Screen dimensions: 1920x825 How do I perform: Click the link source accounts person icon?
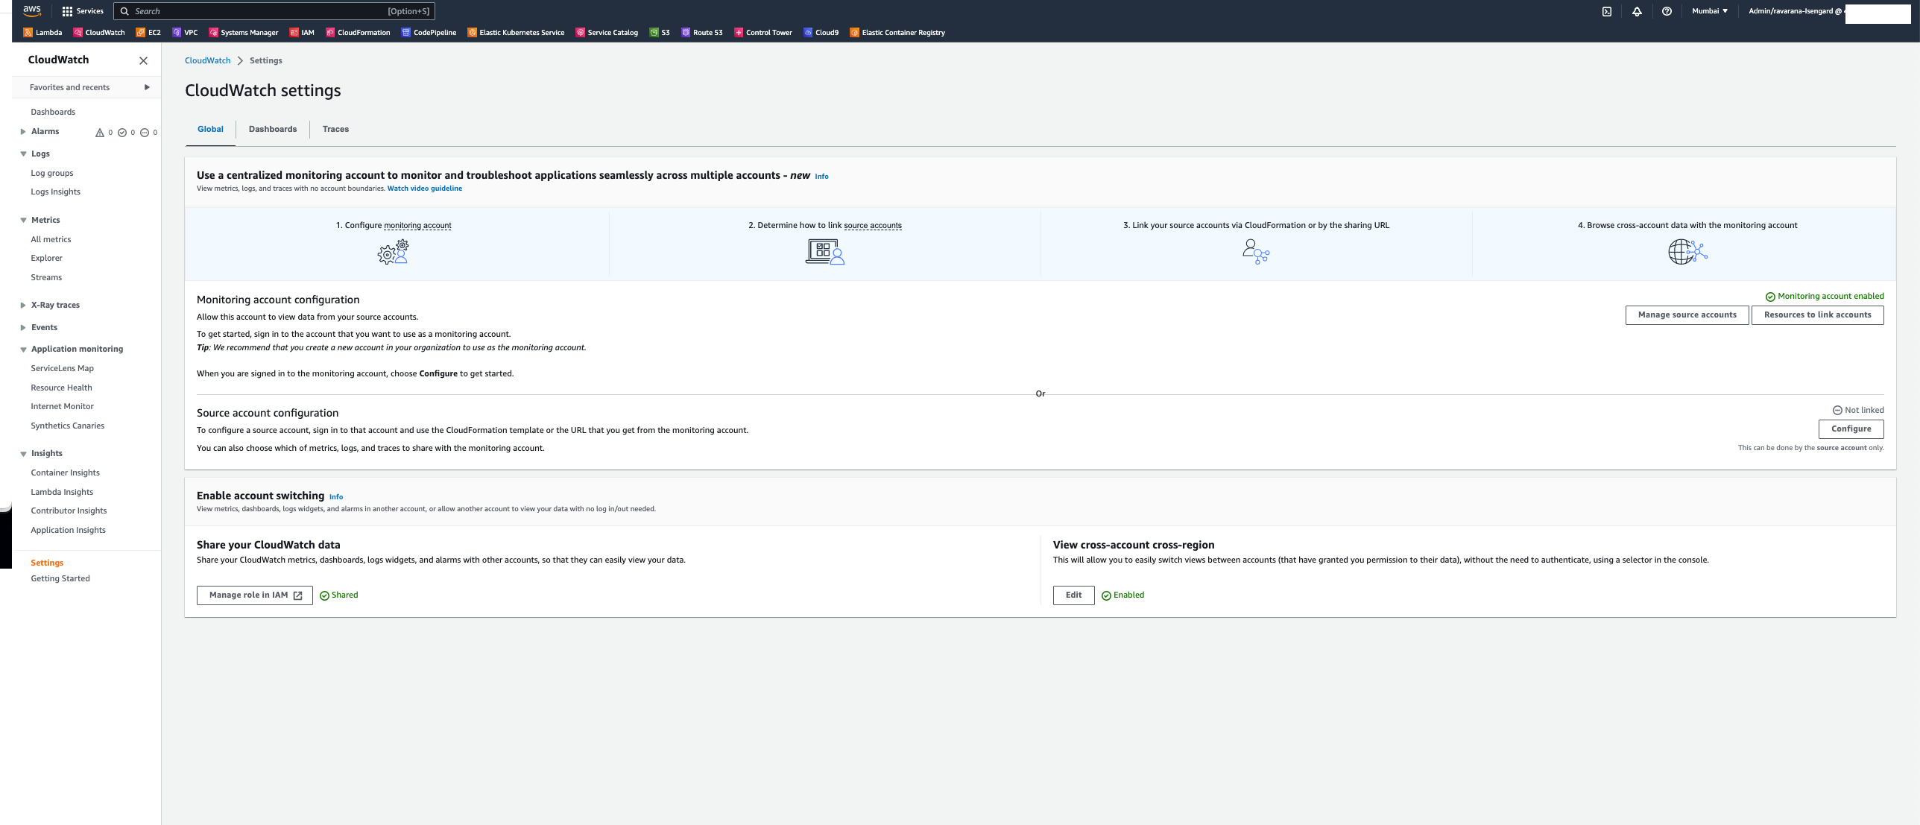[x=1256, y=252]
